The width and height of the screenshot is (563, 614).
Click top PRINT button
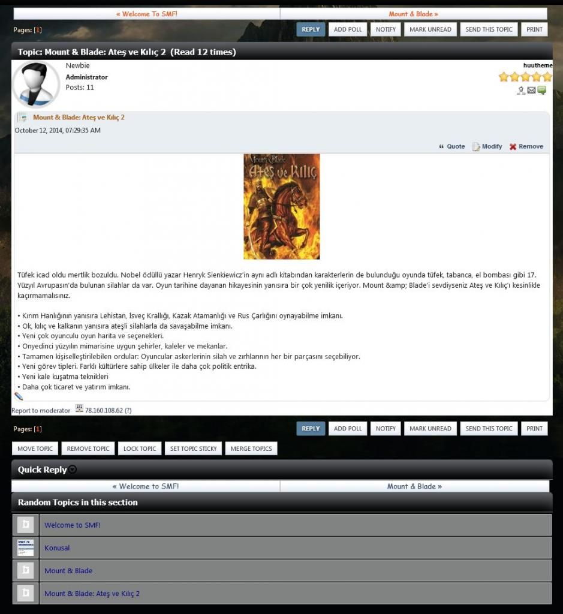click(x=534, y=29)
